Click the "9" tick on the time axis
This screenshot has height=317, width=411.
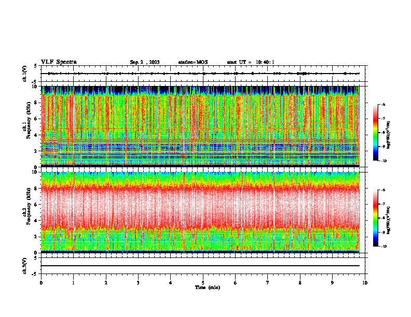332,283
